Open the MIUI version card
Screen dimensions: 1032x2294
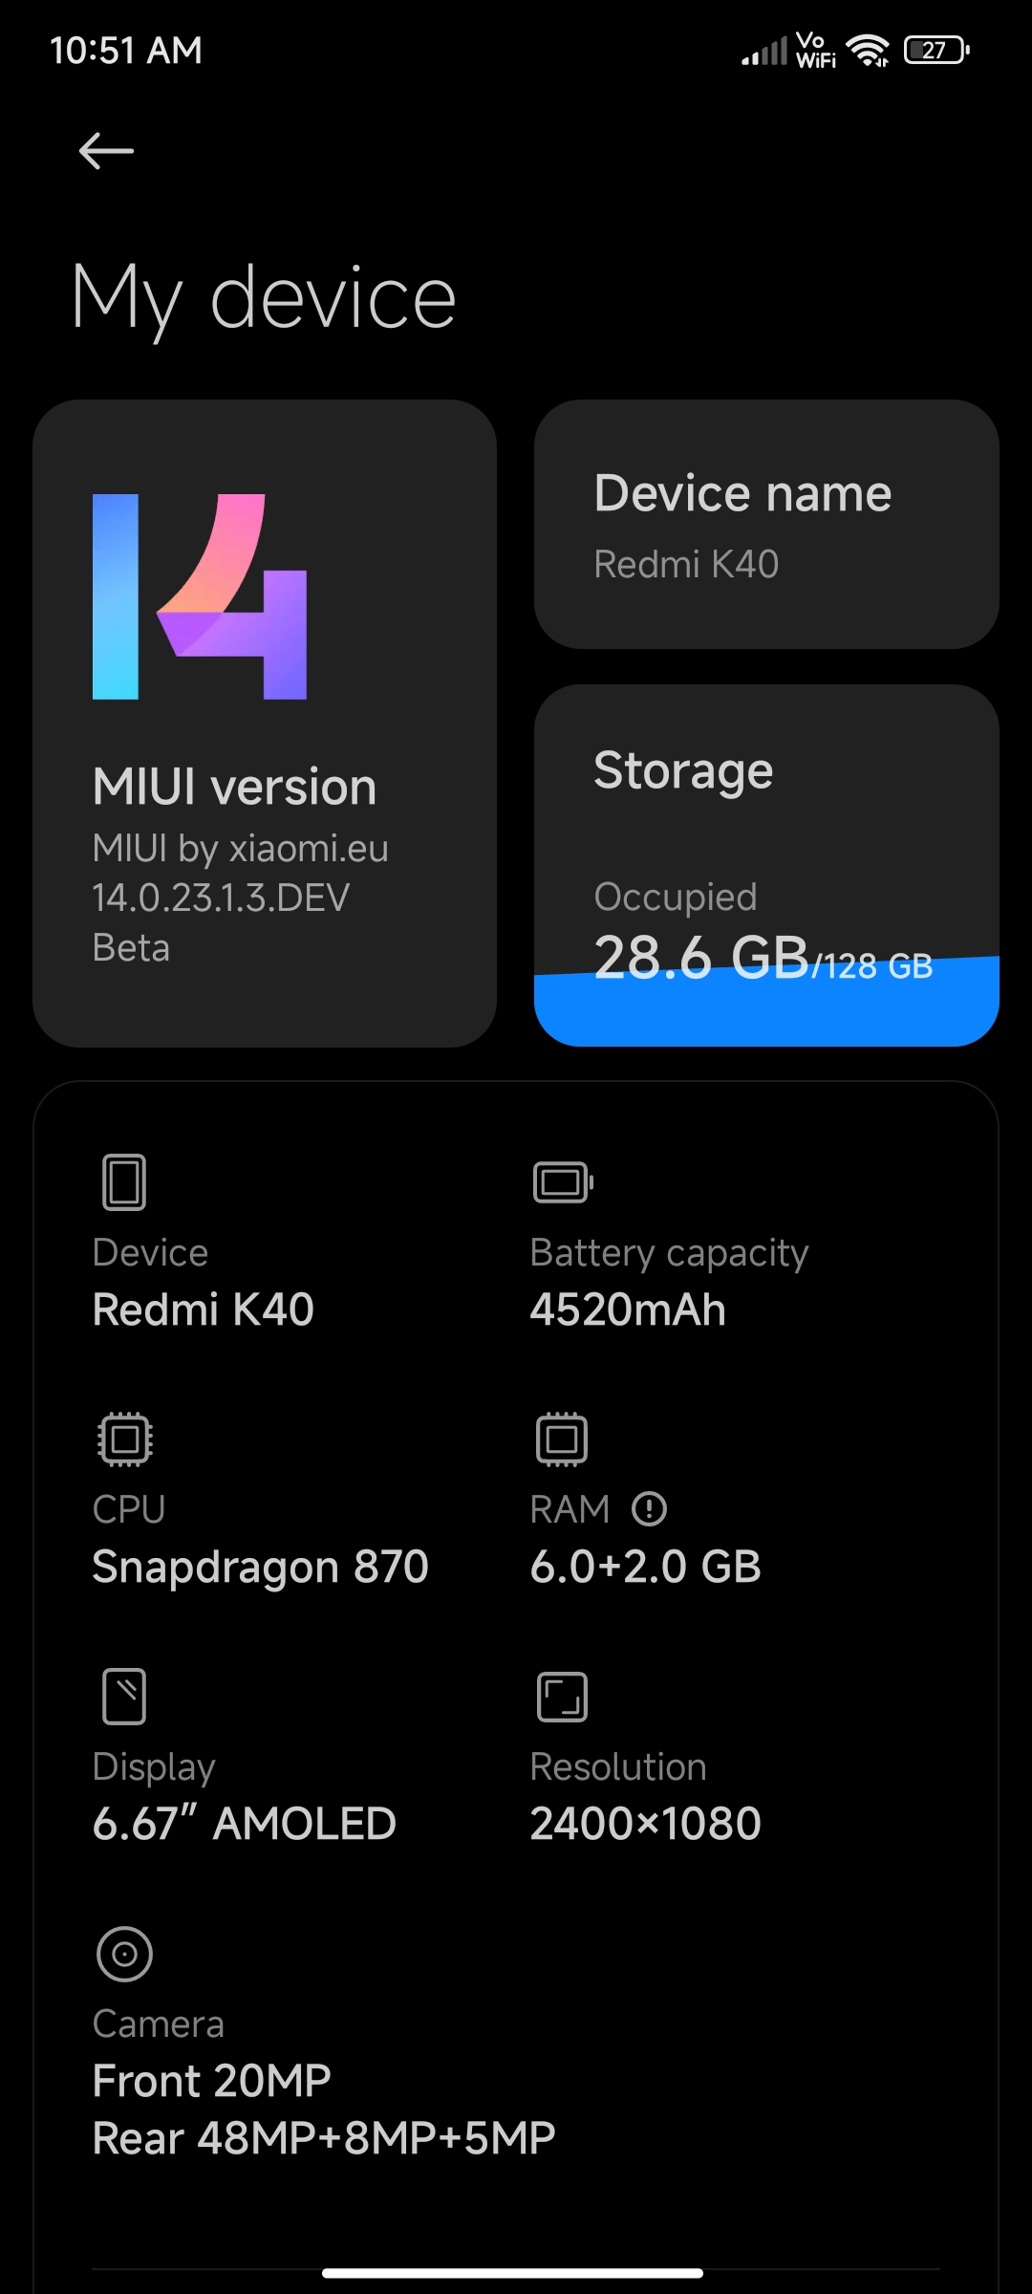click(x=265, y=724)
